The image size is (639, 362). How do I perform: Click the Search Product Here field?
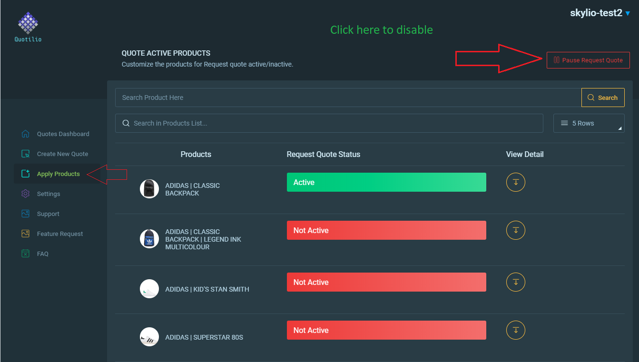click(348, 98)
